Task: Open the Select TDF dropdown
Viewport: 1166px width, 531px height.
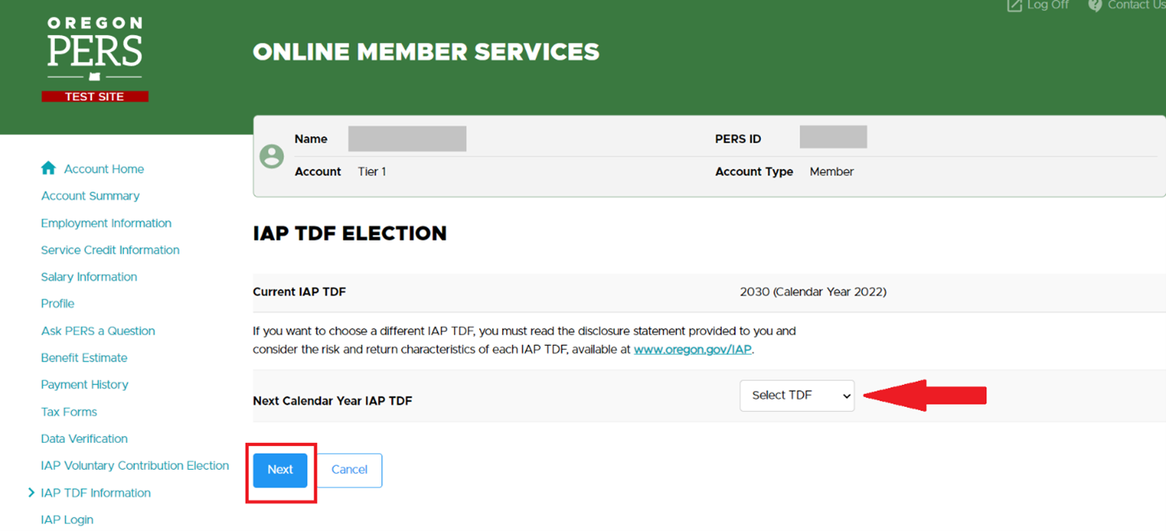Action: (796, 396)
